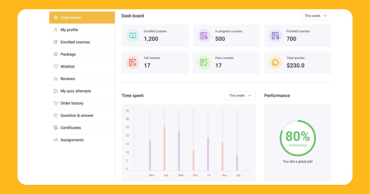Click the Enrolled courses graduation cap icon
370x194 pixels.
pyautogui.click(x=55, y=42)
